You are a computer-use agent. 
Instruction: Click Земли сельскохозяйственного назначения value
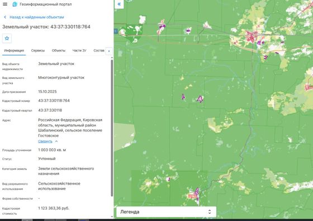pos(66,171)
